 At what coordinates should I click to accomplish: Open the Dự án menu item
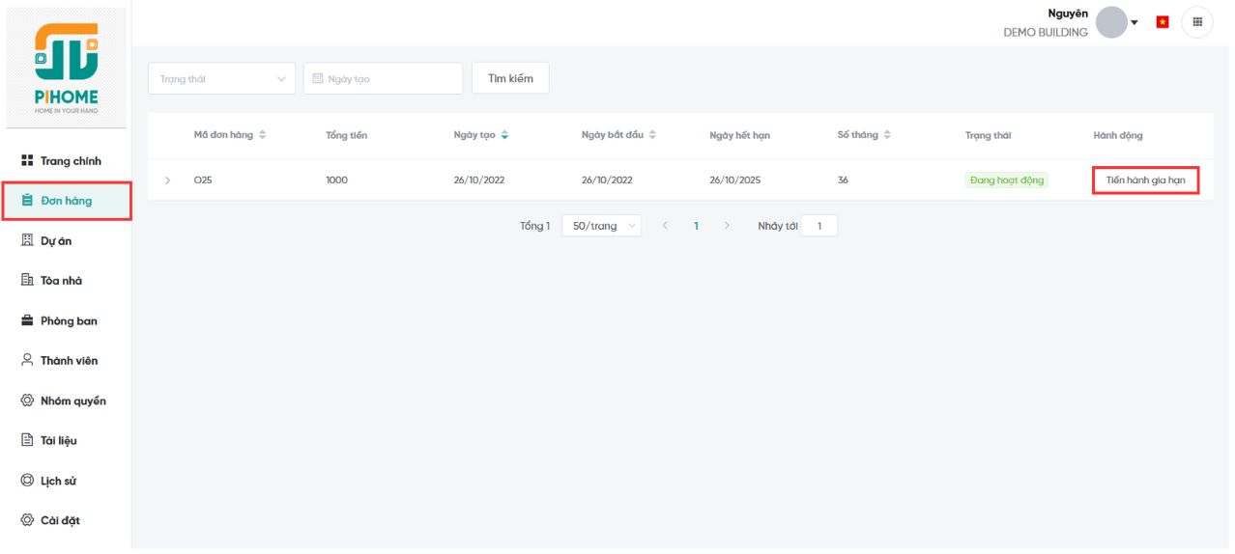coord(56,241)
